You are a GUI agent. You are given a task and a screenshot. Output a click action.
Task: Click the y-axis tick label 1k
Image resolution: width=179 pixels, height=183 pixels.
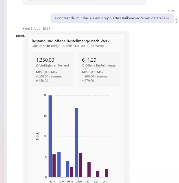coord(45,157)
